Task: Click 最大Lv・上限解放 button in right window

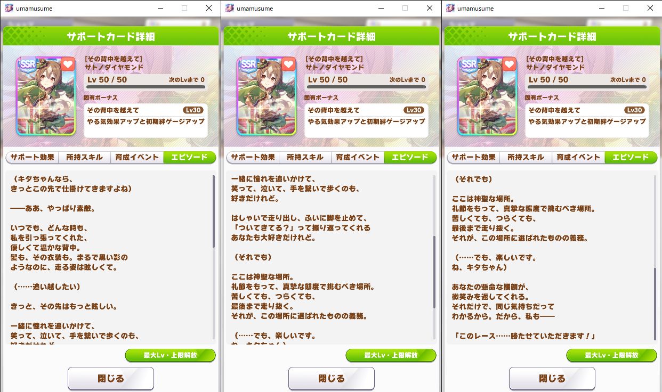Action: [x=612, y=355]
